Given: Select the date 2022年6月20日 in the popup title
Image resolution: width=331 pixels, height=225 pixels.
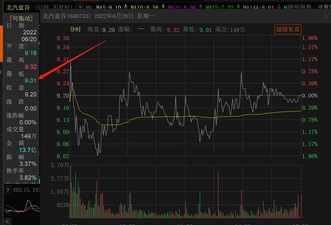Looking at the screenshot, I should coord(114,16).
